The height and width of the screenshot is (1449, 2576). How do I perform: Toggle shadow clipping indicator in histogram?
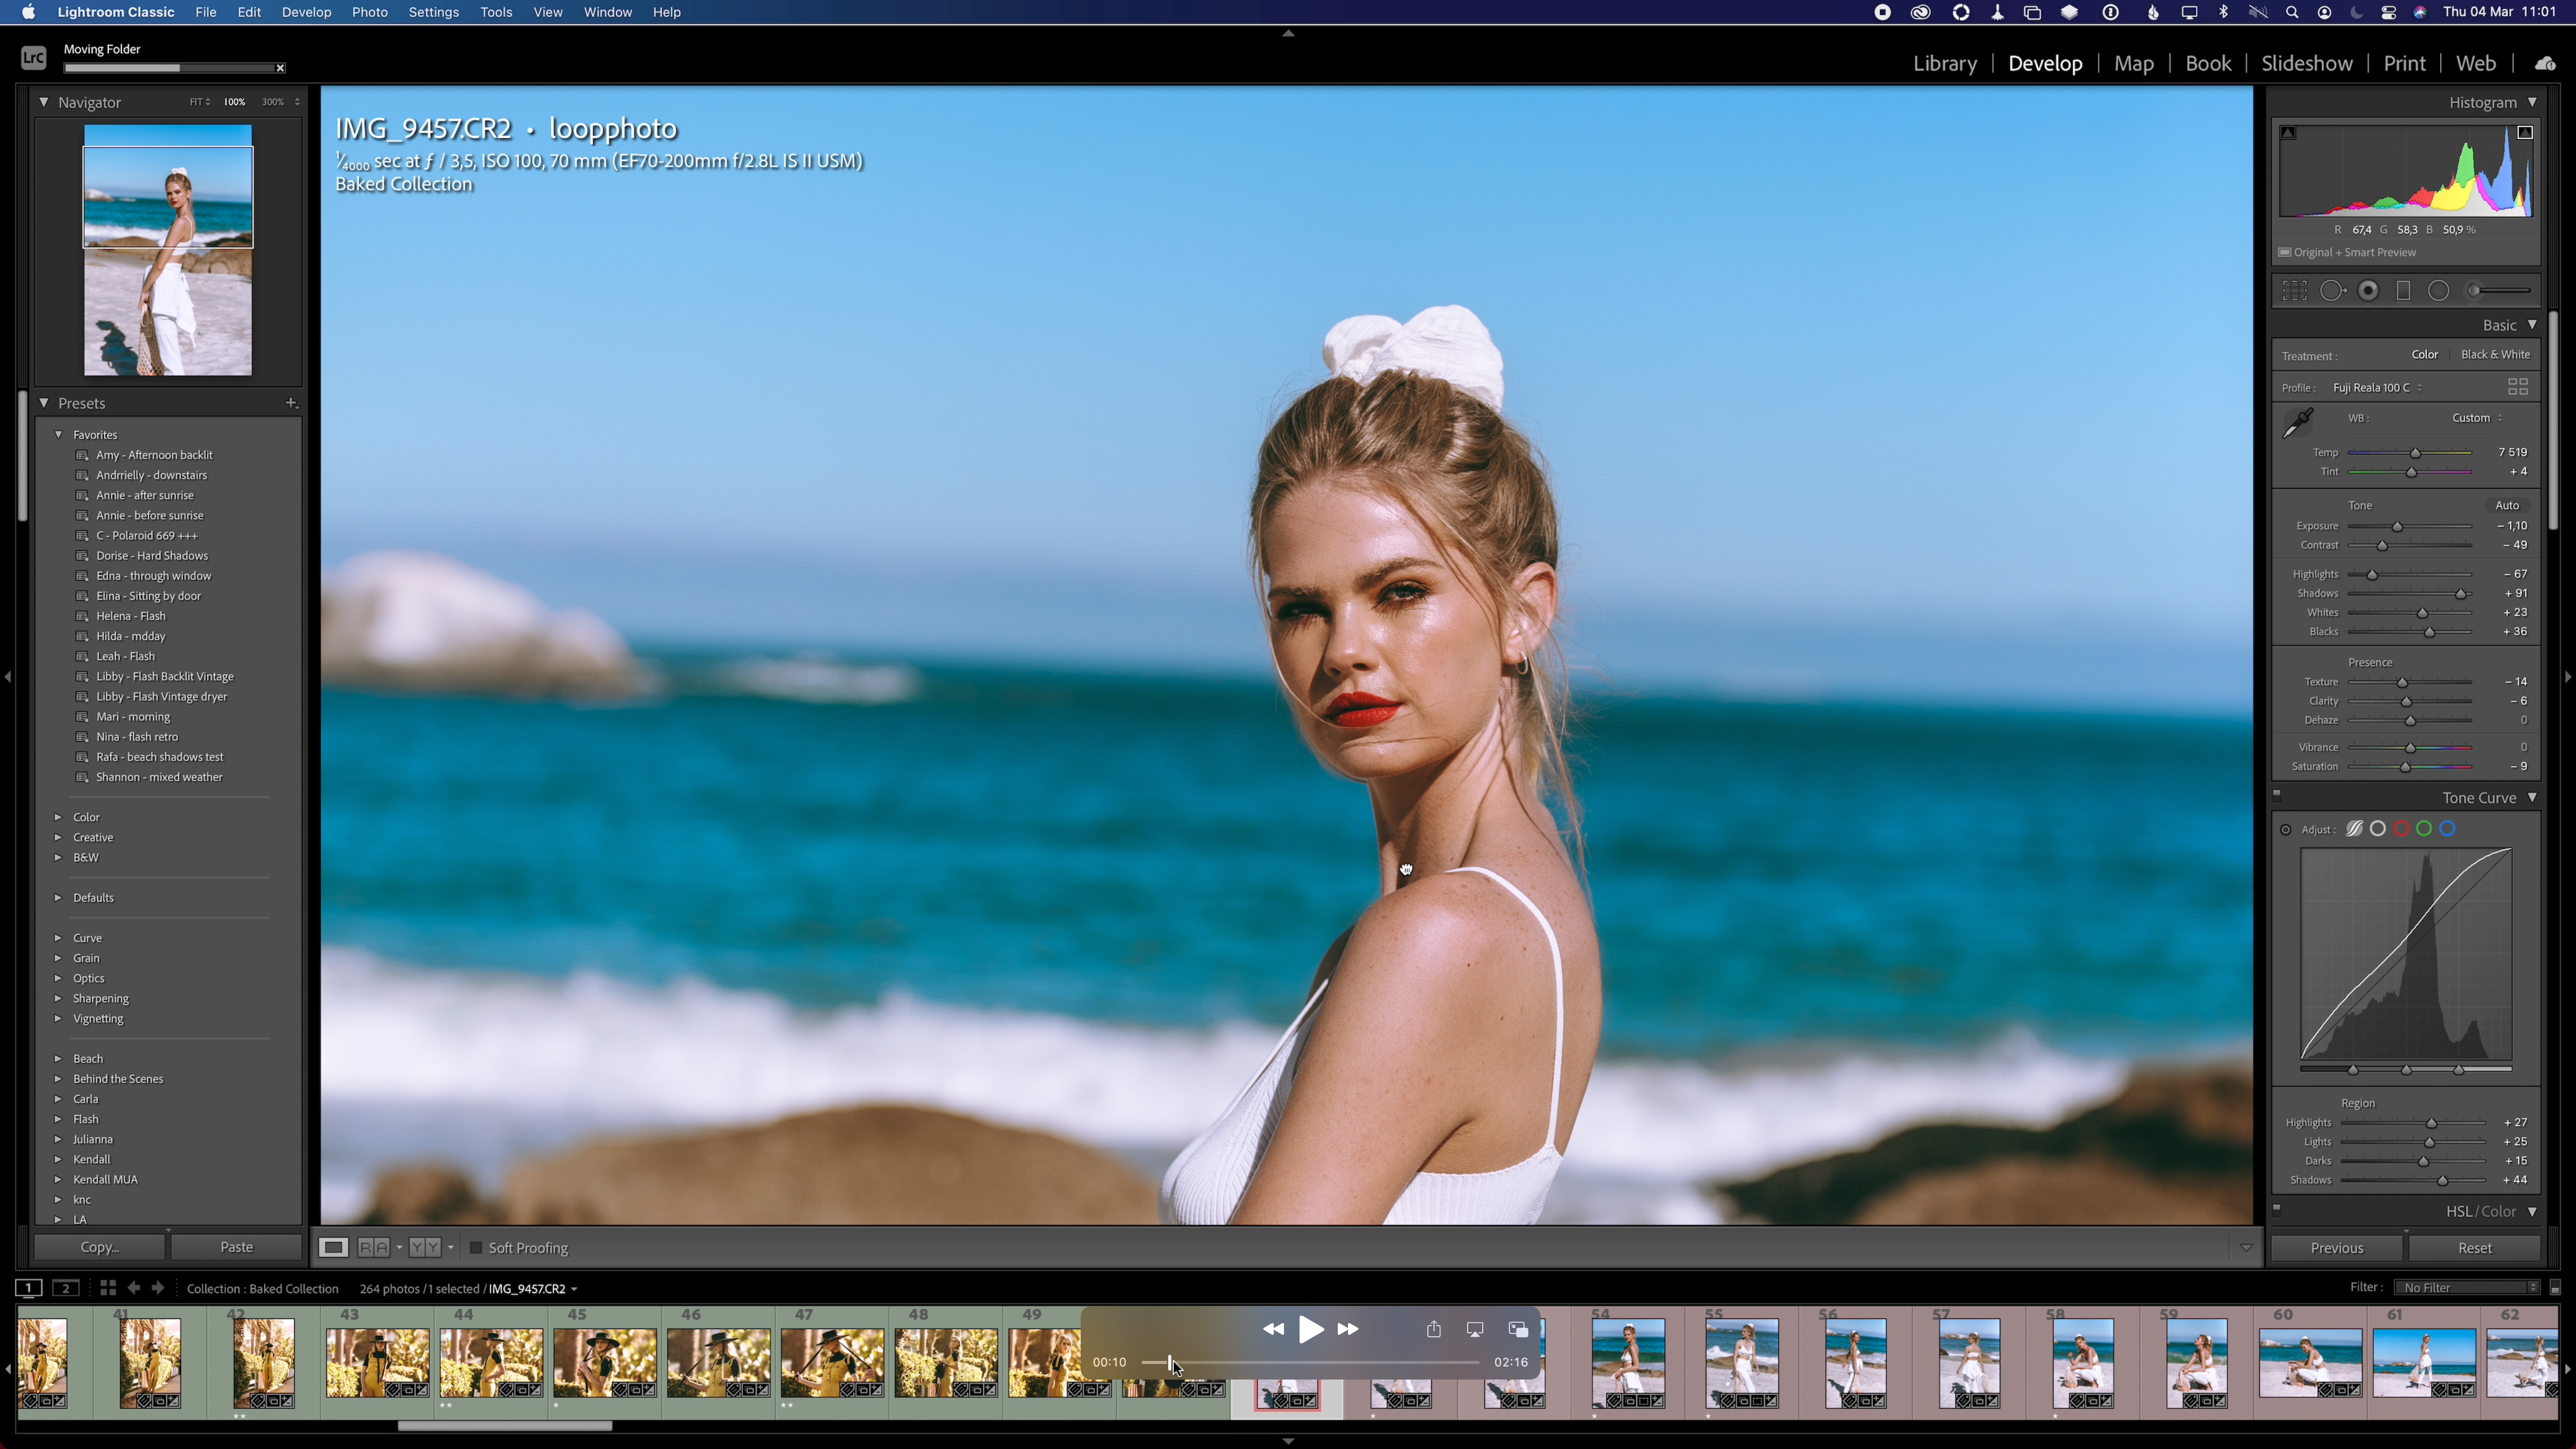pos(2288,133)
